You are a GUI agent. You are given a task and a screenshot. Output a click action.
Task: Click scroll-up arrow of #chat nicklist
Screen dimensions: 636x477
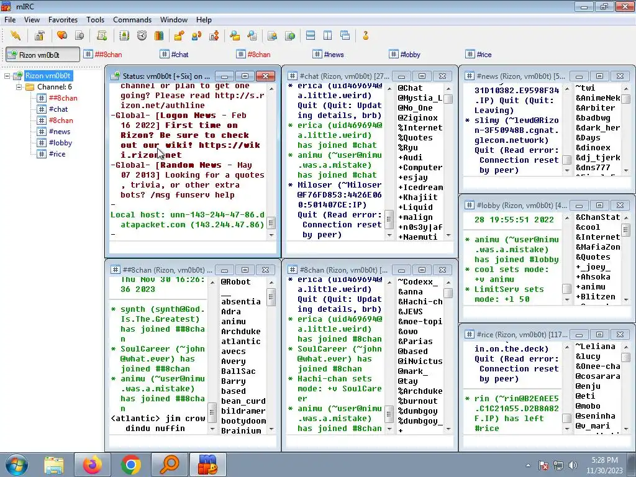(x=448, y=88)
